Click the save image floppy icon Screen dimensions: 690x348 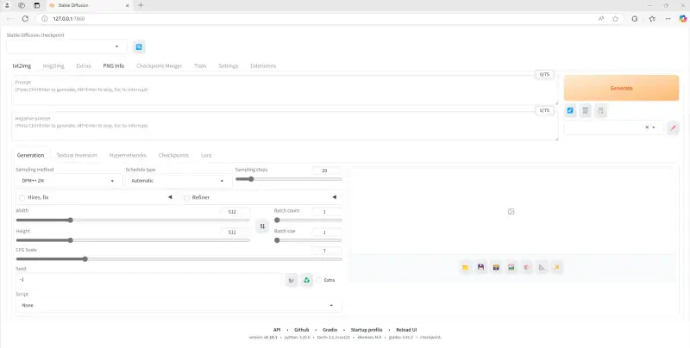click(481, 267)
